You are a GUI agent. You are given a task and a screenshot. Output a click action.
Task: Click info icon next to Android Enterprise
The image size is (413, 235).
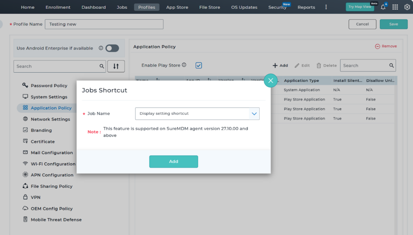pyautogui.click(x=100, y=48)
